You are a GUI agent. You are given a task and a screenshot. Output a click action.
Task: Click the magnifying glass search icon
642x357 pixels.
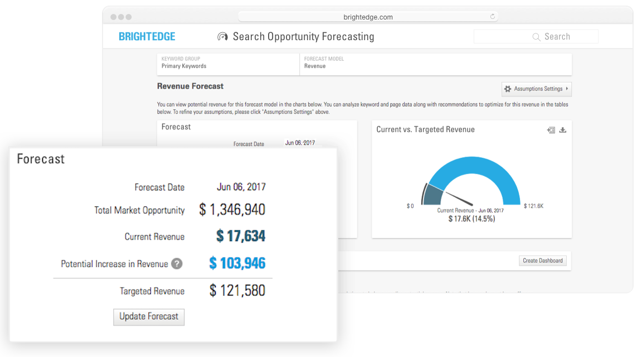click(x=536, y=37)
